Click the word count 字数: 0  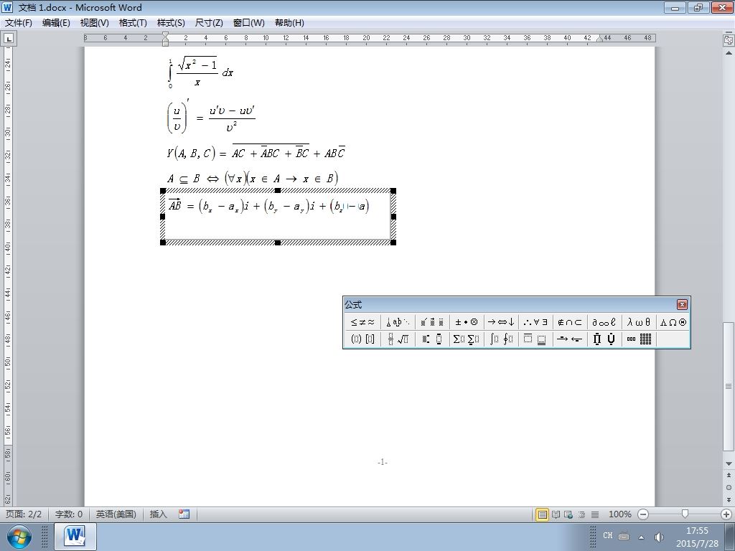(69, 514)
